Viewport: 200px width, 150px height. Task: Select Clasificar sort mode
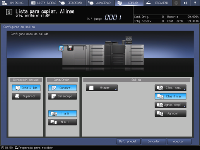tap(171, 96)
